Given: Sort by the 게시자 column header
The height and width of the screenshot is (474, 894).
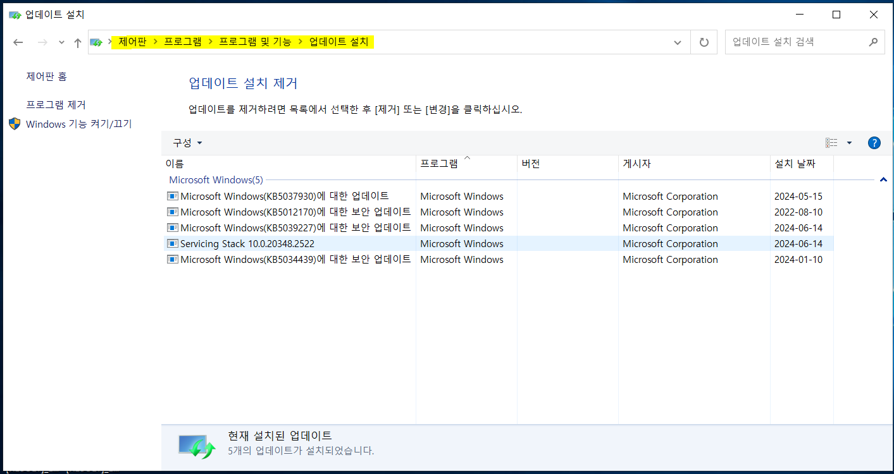Looking at the screenshot, I should click(694, 164).
